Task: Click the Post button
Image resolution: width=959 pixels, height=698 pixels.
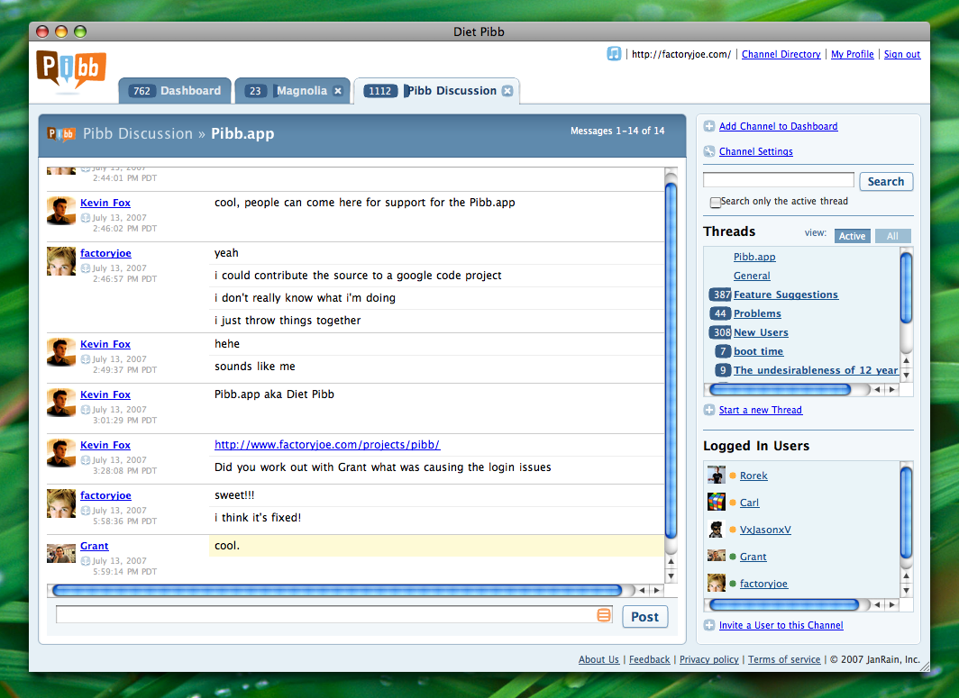Action: (x=644, y=617)
